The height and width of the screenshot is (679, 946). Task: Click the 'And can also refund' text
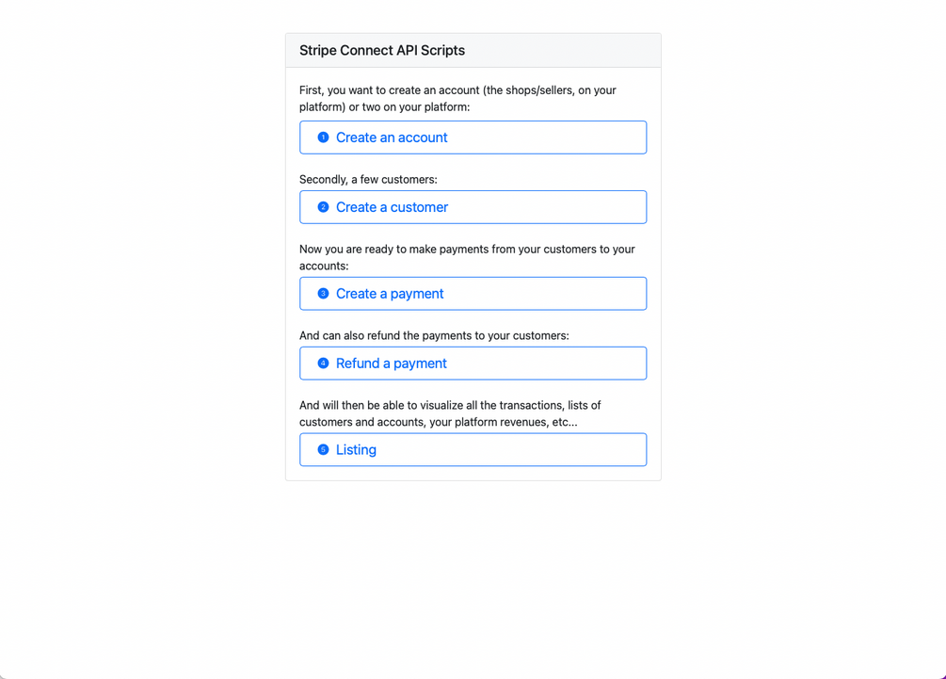pyautogui.click(x=434, y=335)
